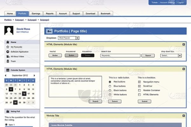Click the All About Video icon
The image size is (191, 127).
coord(8,56)
